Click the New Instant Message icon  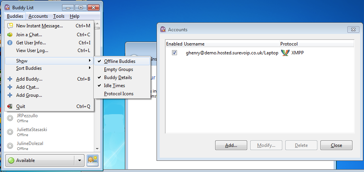(x=10, y=26)
